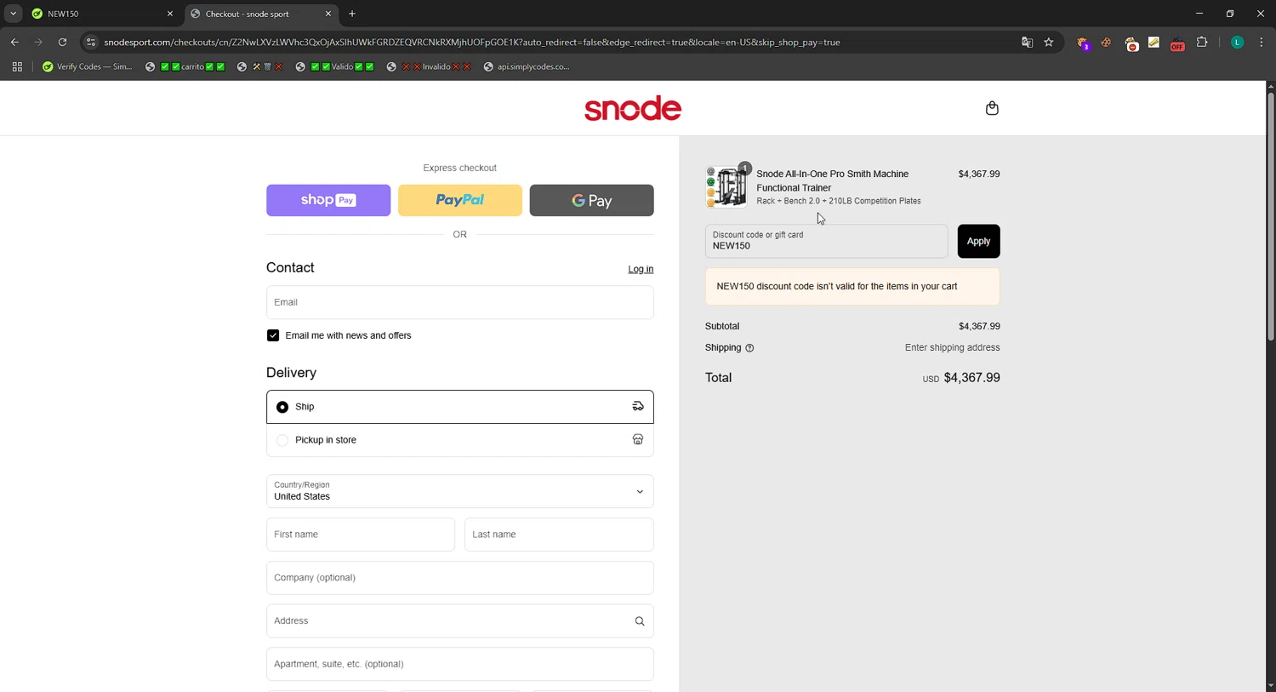Open cookie extension with purple badge 3

click(x=1083, y=43)
